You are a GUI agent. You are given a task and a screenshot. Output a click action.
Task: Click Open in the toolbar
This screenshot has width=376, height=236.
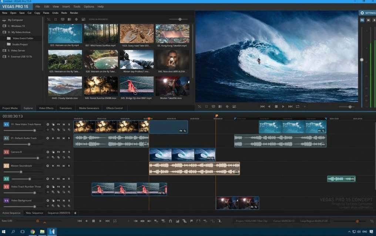(13, 13)
